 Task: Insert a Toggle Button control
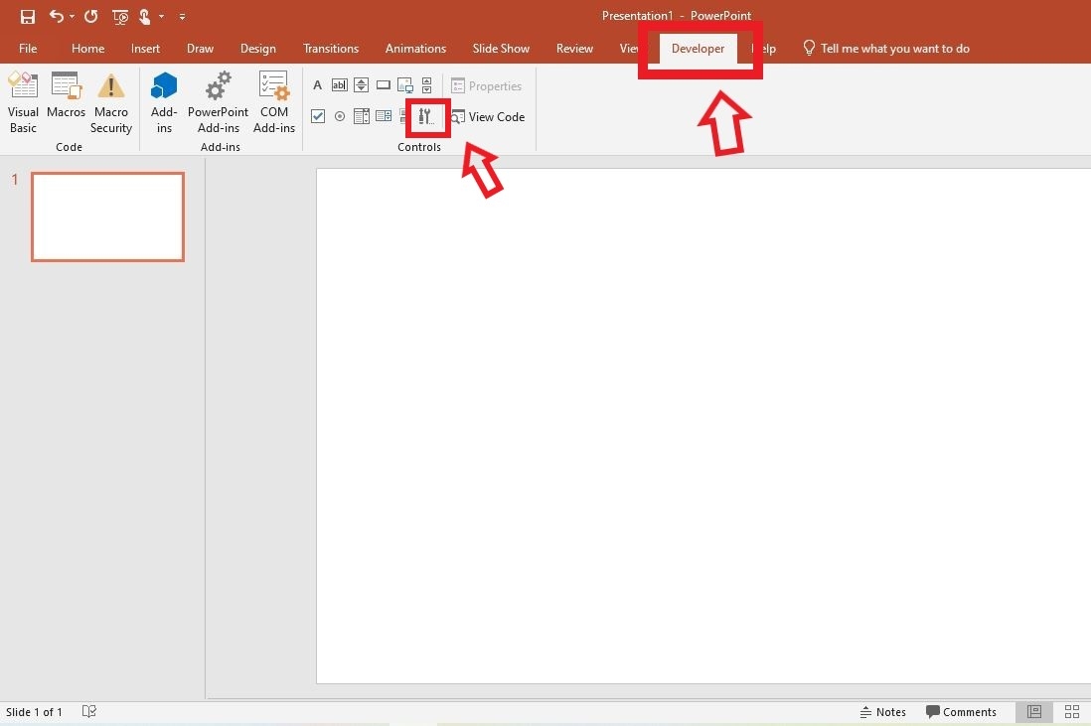coord(402,116)
